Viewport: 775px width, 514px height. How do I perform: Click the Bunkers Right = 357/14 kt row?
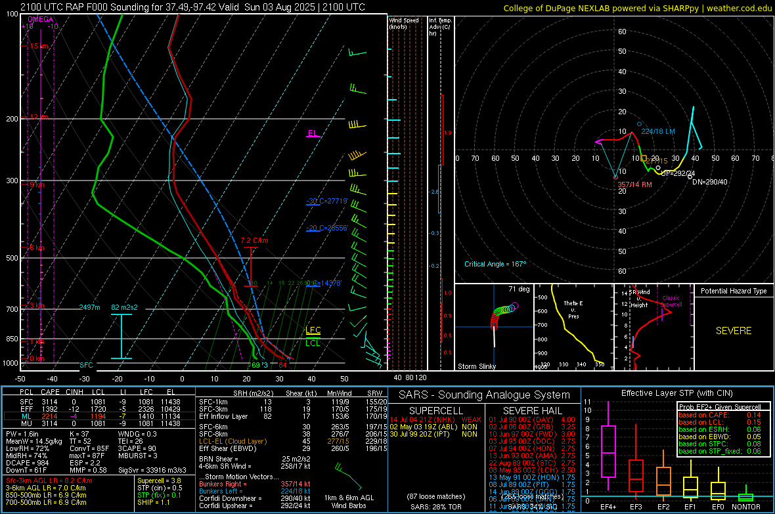(255, 484)
